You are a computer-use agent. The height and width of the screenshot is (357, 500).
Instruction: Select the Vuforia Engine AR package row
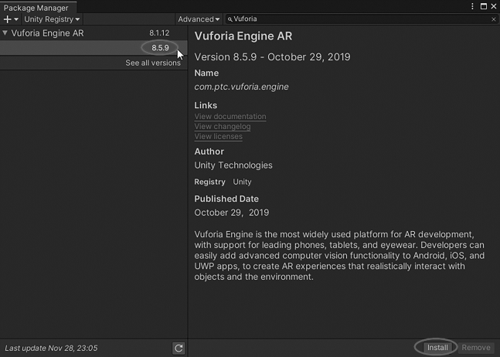94,32
